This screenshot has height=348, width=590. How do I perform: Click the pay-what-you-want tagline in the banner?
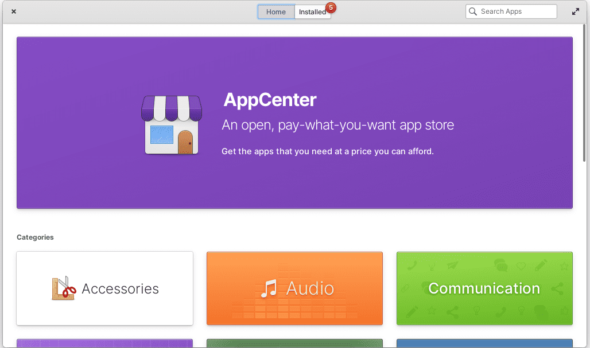pos(337,125)
